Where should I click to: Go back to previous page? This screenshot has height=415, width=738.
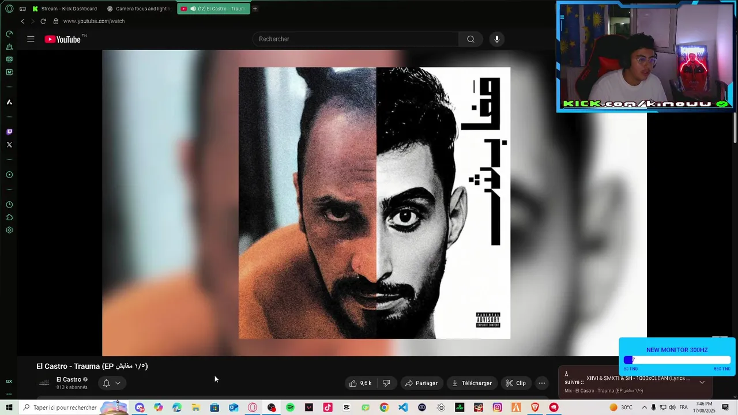(22, 21)
